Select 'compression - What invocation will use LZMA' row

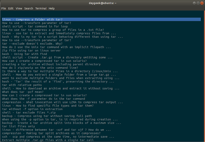[62, 102]
